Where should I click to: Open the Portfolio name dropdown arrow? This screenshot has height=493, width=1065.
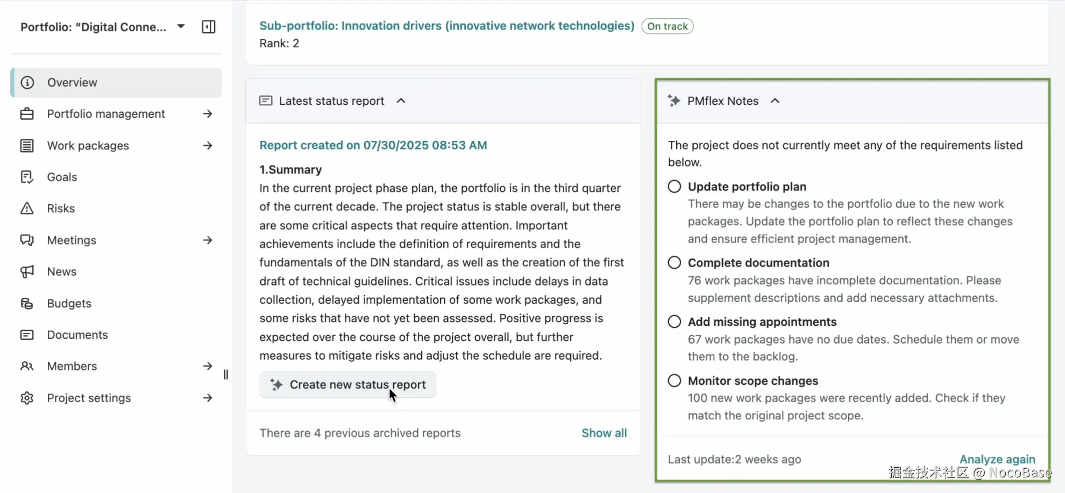(x=181, y=26)
